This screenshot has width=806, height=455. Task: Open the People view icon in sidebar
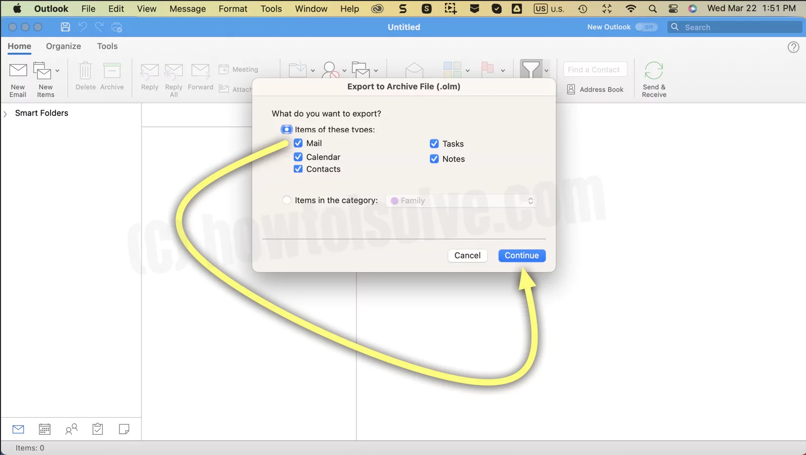(x=71, y=429)
